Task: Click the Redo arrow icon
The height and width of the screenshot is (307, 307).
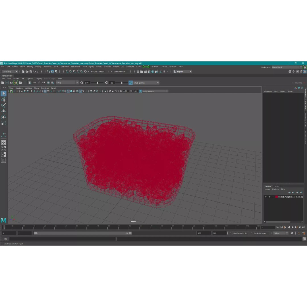Action: click(x=38, y=71)
